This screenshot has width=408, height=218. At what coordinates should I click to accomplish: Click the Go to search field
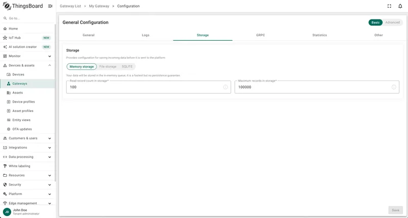28,18
